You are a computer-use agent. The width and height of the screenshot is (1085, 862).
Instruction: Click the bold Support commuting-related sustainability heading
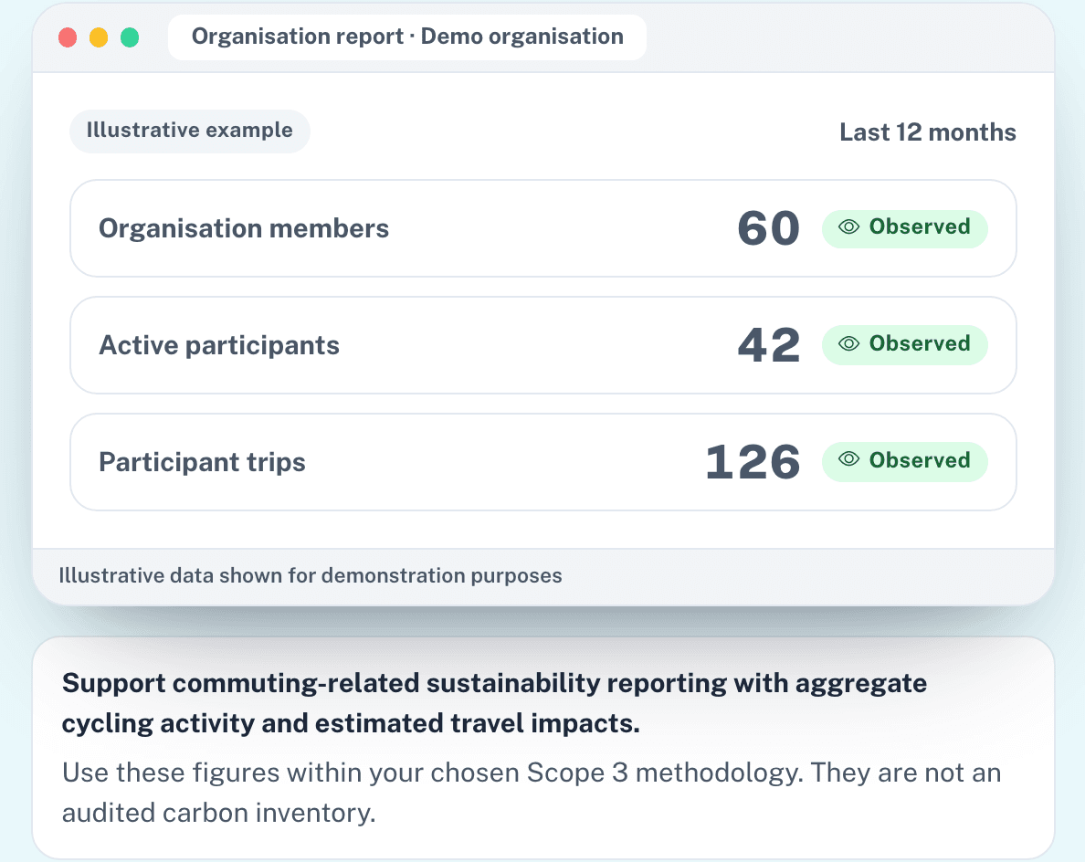494,703
